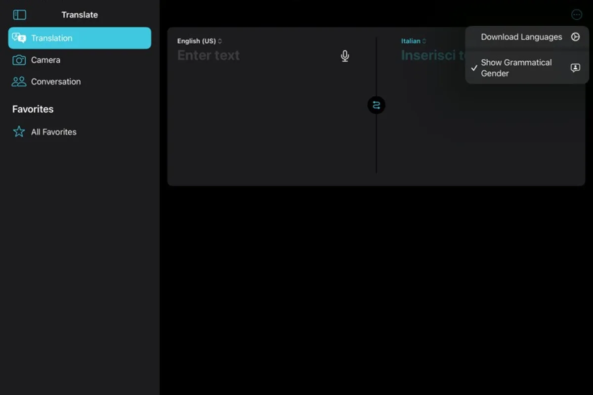The width and height of the screenshot is (593, 395).
Task: Click the Favorites section heading
Action: (x=33, y=109)
